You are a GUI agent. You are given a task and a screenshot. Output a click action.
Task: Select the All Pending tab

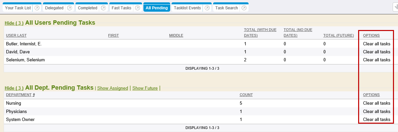156,8
